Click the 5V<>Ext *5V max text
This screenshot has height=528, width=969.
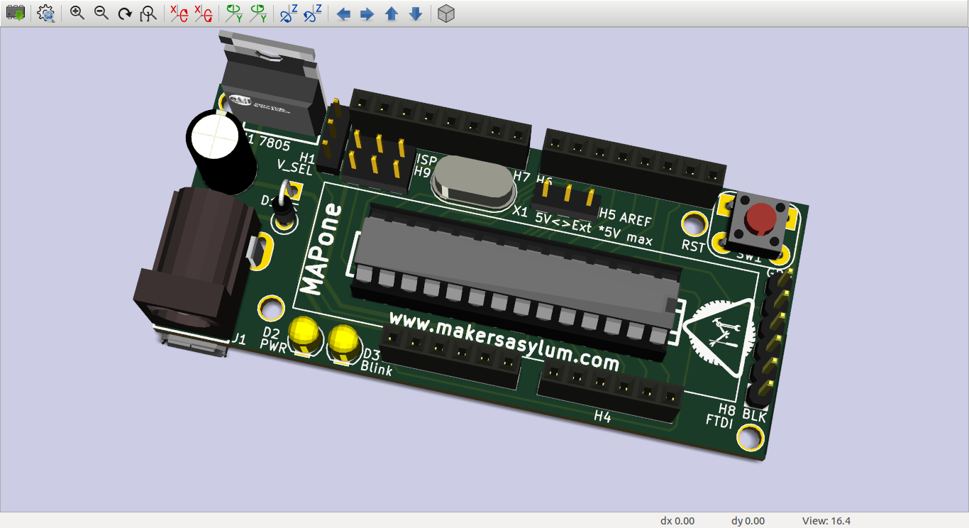pos(594,229)
